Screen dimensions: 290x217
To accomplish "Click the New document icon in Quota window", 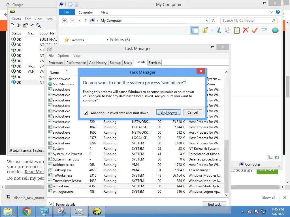I will click(12, 25).
